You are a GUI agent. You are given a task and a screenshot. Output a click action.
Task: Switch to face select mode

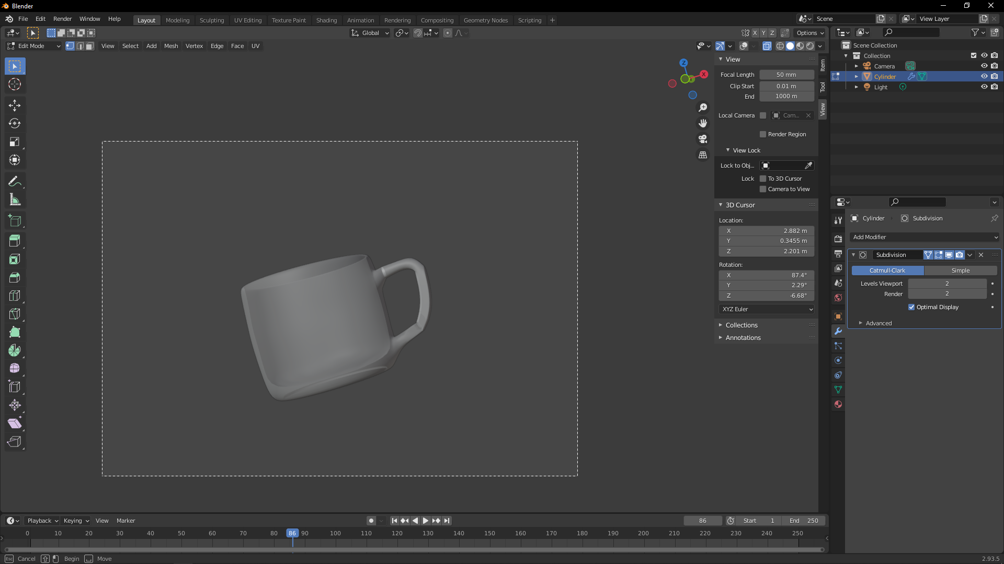tap(90, 46)
